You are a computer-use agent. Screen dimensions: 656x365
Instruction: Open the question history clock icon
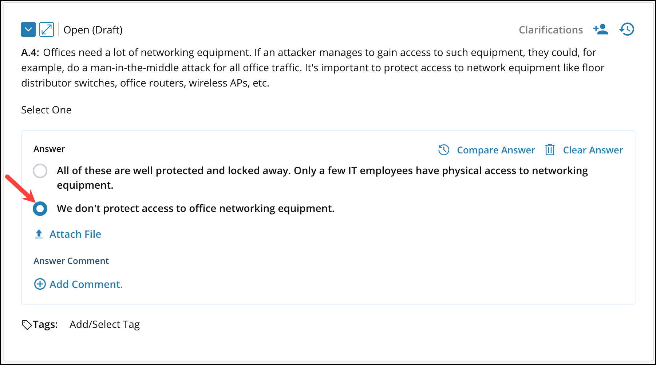tap(627, 29)
